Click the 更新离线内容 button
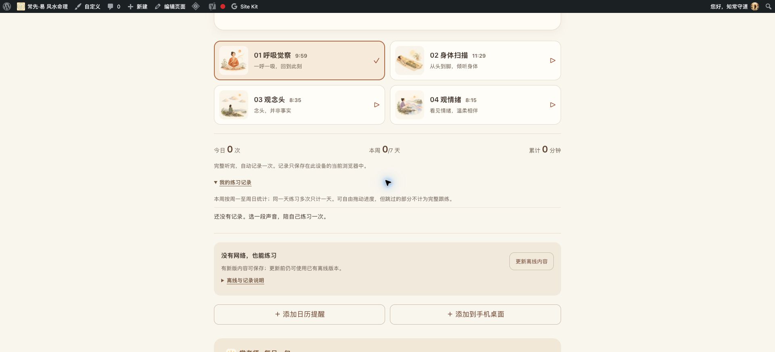The width and height of the screenshot is (775, 352). point(532,261)
